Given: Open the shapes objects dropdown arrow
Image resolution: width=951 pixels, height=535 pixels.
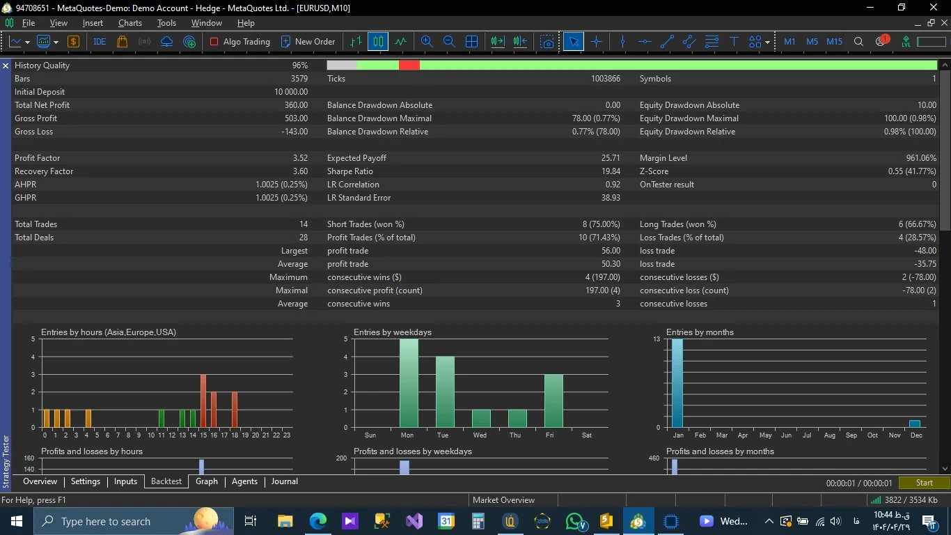Looking at the screenshot, I should [x=767, y=42].
